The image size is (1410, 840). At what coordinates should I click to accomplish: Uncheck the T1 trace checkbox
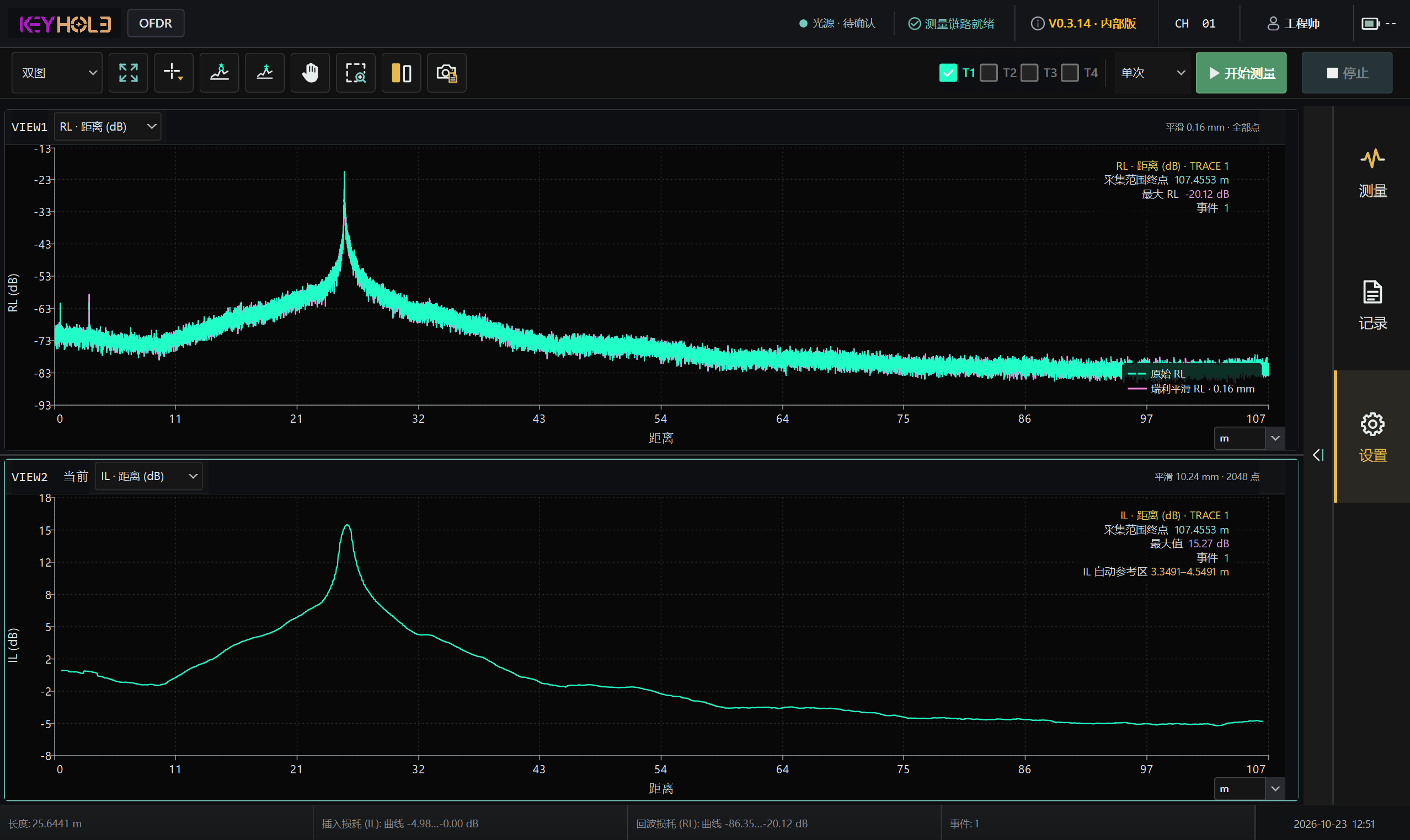948,72
